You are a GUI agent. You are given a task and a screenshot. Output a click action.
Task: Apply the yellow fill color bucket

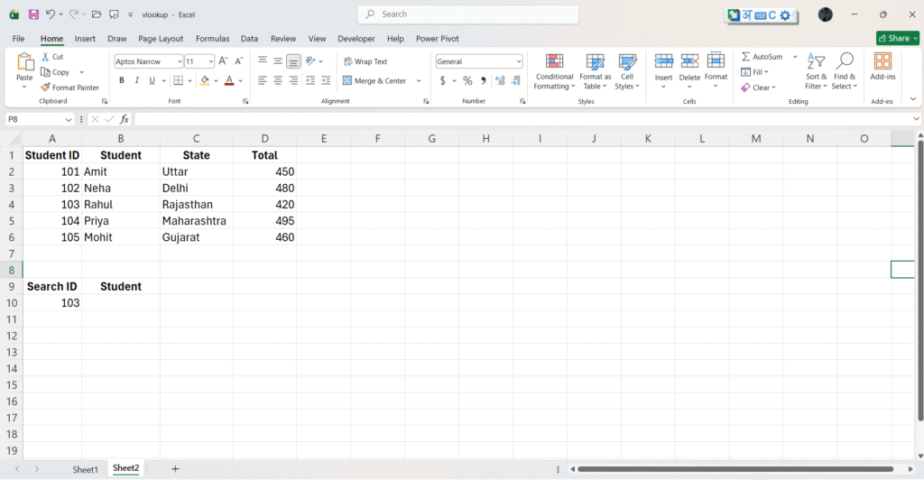pyautogui.click(x=205, y=80)
